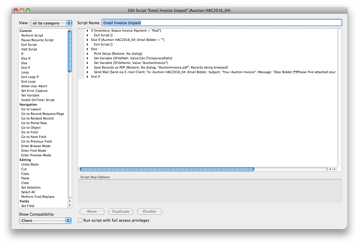Open the View category dropdown
This screenshot has width=359, height=245.
pyautogui.click(x=51, y=23)
